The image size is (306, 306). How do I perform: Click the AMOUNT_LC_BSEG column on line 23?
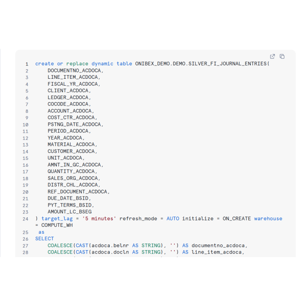(69, 212)
